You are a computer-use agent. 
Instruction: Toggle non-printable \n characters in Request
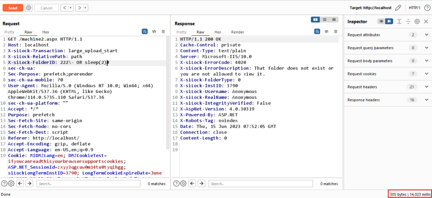coord(154,31)
